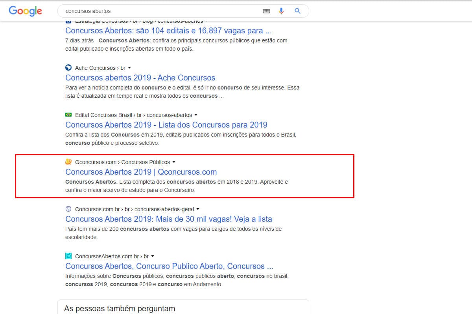Open 'Concursos Abertos, Concurso Publico Aberto' result
Screen dimensions: 472x314
click(169, 266)
